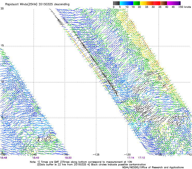The image size is (192, 169).
Task: Click the purple time stamp 17:15
Action: coord(141,158)
